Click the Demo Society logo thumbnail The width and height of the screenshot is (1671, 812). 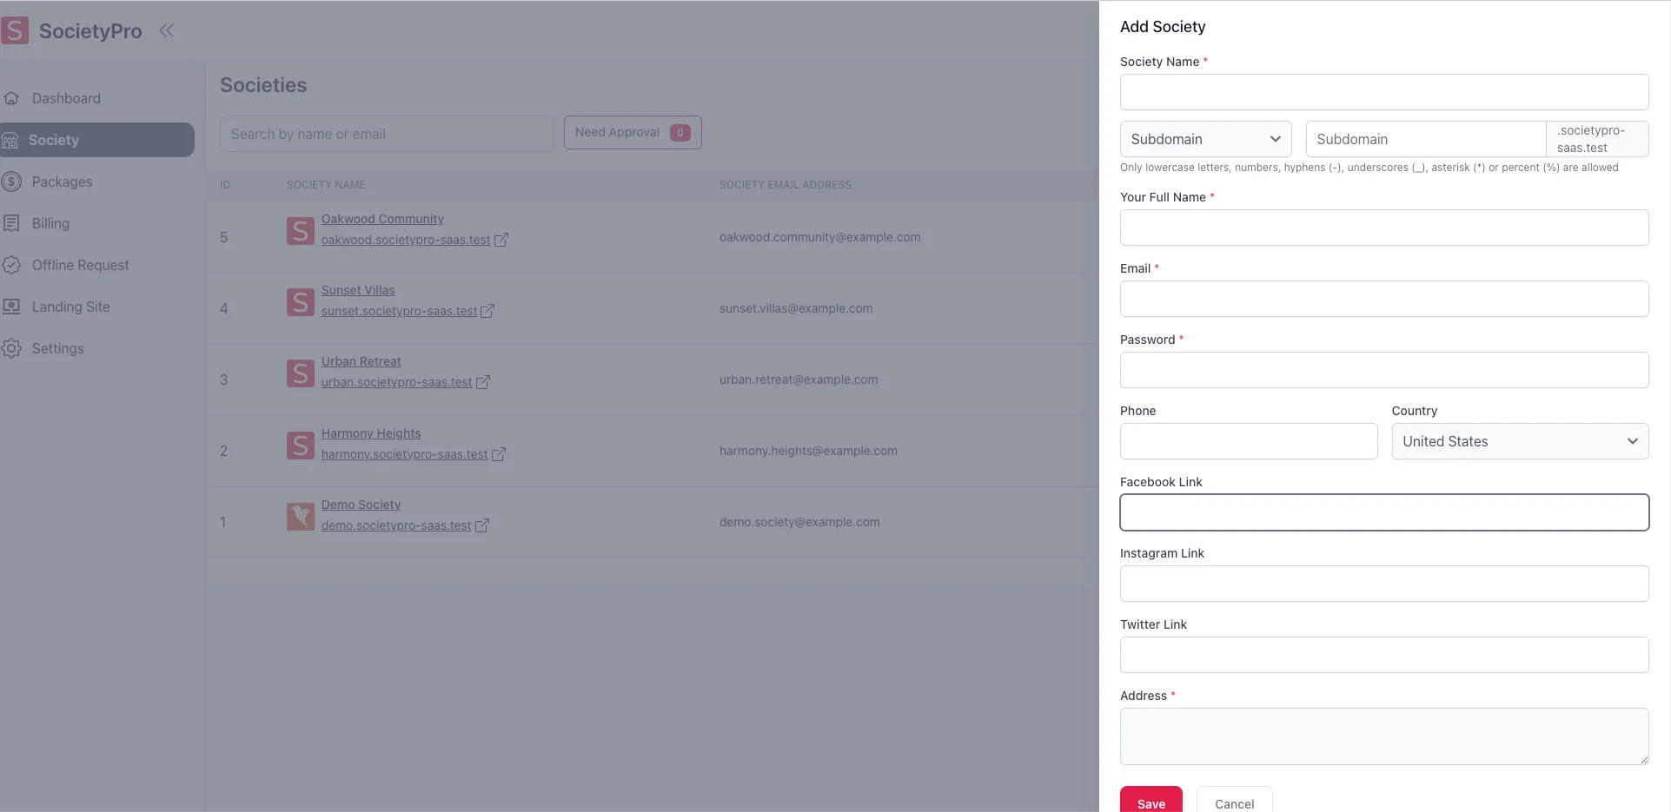(301, 516)
